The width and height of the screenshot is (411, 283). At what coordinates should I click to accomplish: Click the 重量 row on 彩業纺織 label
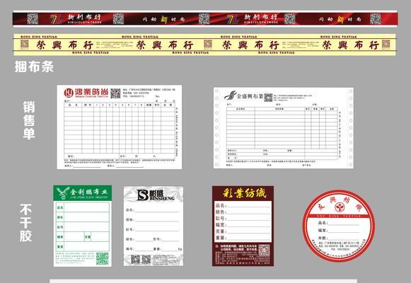coord(243,238)
